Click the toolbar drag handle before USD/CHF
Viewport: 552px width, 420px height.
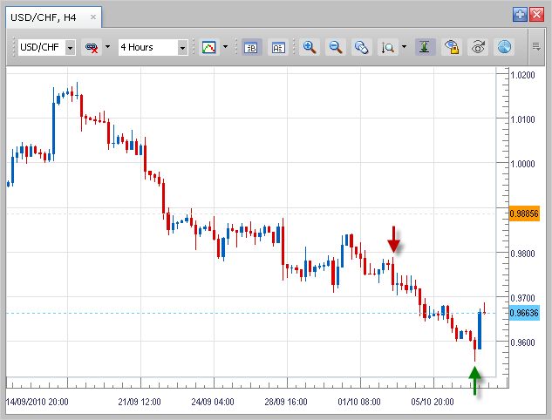click(14, 47)
